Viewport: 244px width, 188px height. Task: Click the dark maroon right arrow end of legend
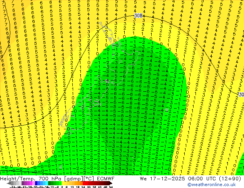pyautogui.click(x=110, y=183)
